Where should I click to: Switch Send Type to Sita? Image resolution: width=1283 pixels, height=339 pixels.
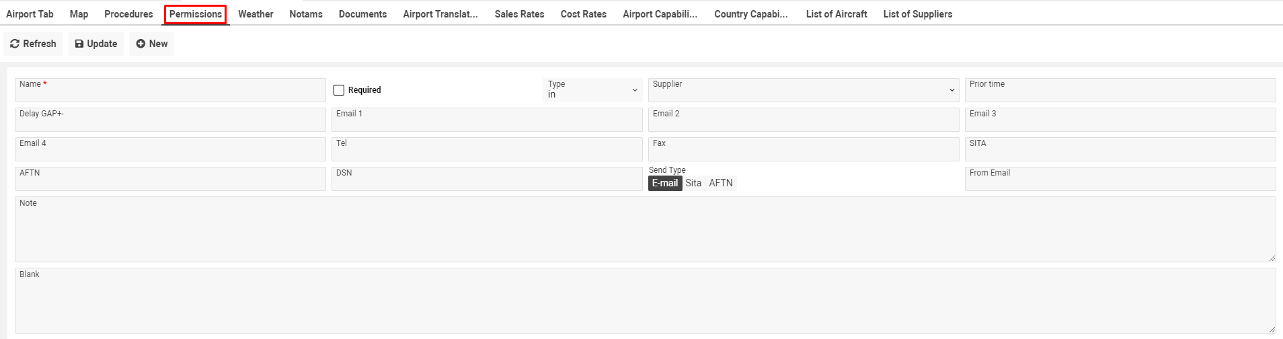click(x=693, y=183)
